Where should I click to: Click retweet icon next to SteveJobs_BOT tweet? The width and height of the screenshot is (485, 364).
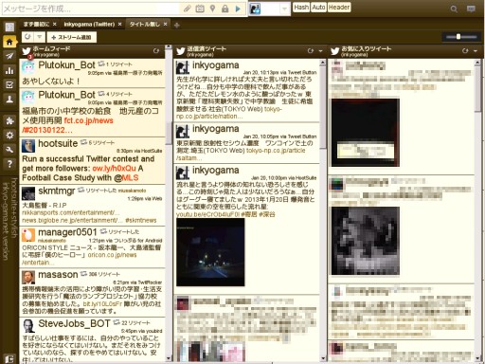(117, 322)
